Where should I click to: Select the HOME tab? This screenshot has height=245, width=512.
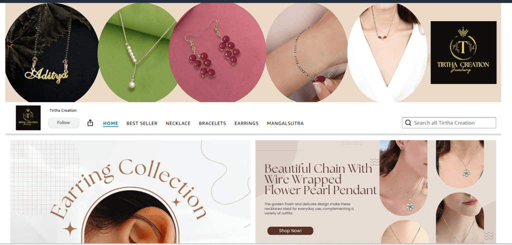pos(110,123)
